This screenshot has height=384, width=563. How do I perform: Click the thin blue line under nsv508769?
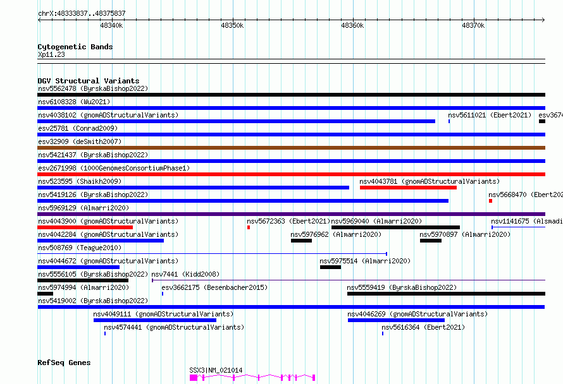pos(212,254)
